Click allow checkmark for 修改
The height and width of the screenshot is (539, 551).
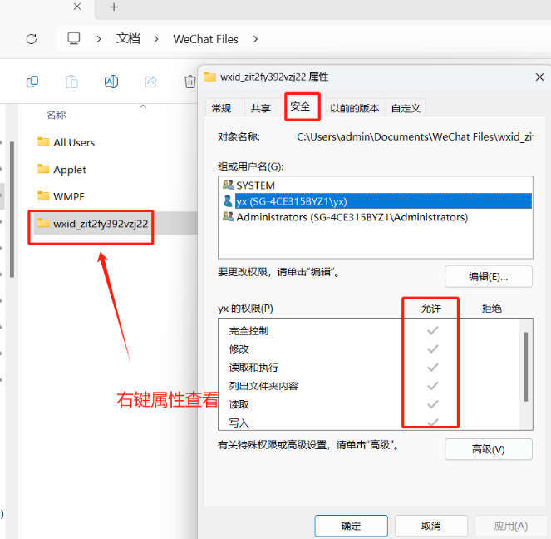coord(433,349)
